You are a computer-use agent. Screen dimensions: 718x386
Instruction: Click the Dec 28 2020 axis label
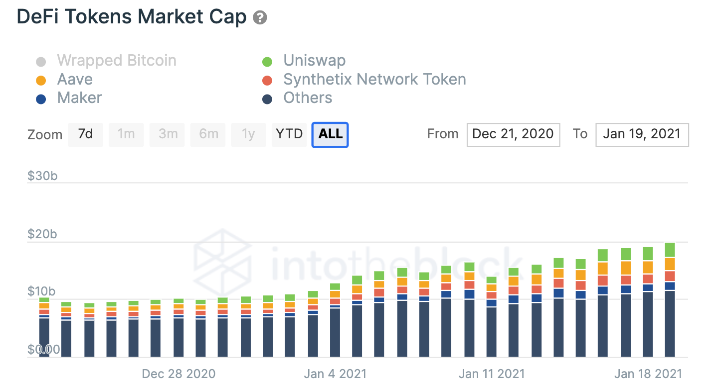[x=179, y=374]
